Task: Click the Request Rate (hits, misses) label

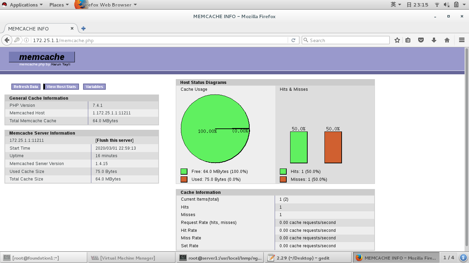Action: [209, 223]
